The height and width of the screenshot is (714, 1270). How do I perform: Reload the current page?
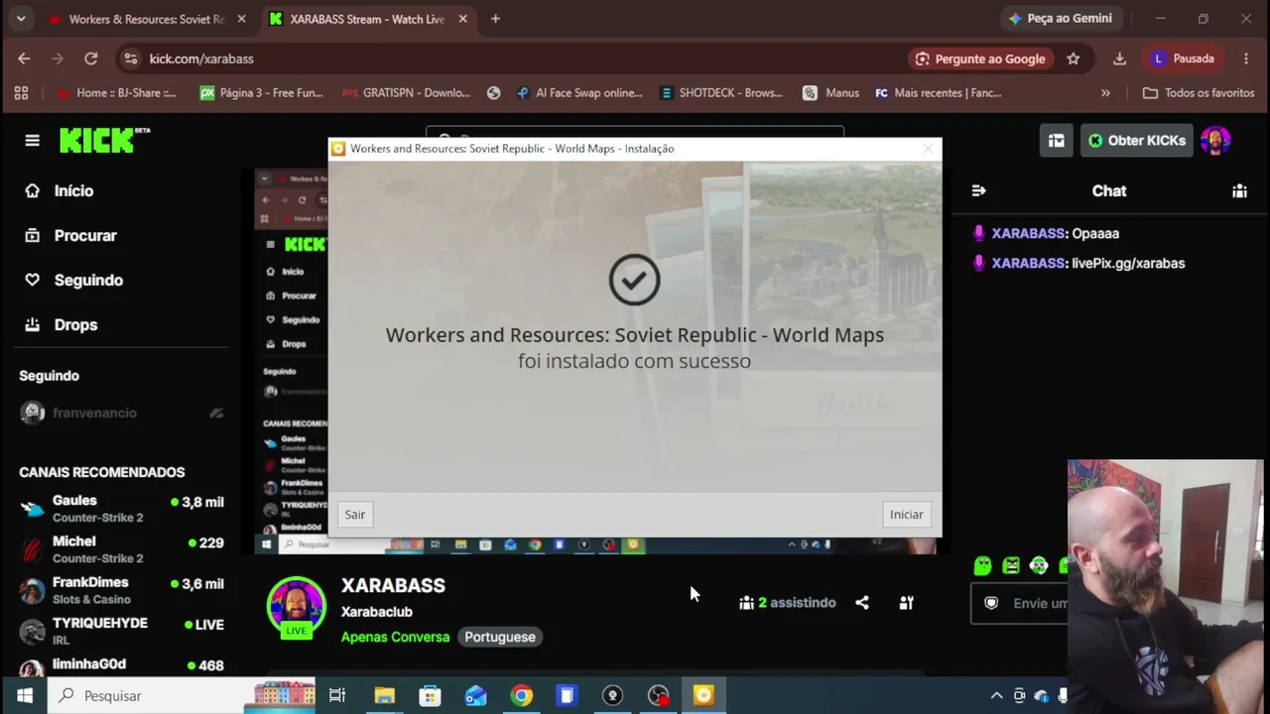90,59
